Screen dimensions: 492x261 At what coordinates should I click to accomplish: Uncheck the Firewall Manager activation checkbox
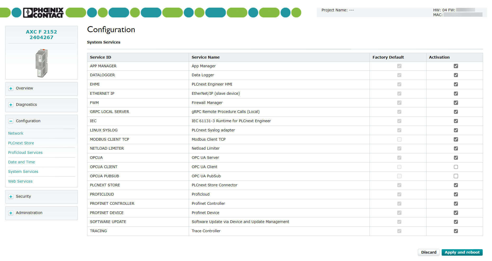[x=456, y=103]
